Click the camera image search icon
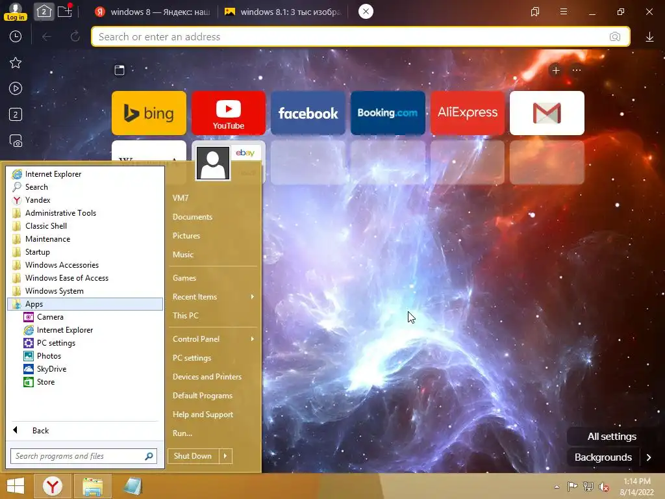Image resolution: width=665 pixels, height=499 pixels. [614, 36]
